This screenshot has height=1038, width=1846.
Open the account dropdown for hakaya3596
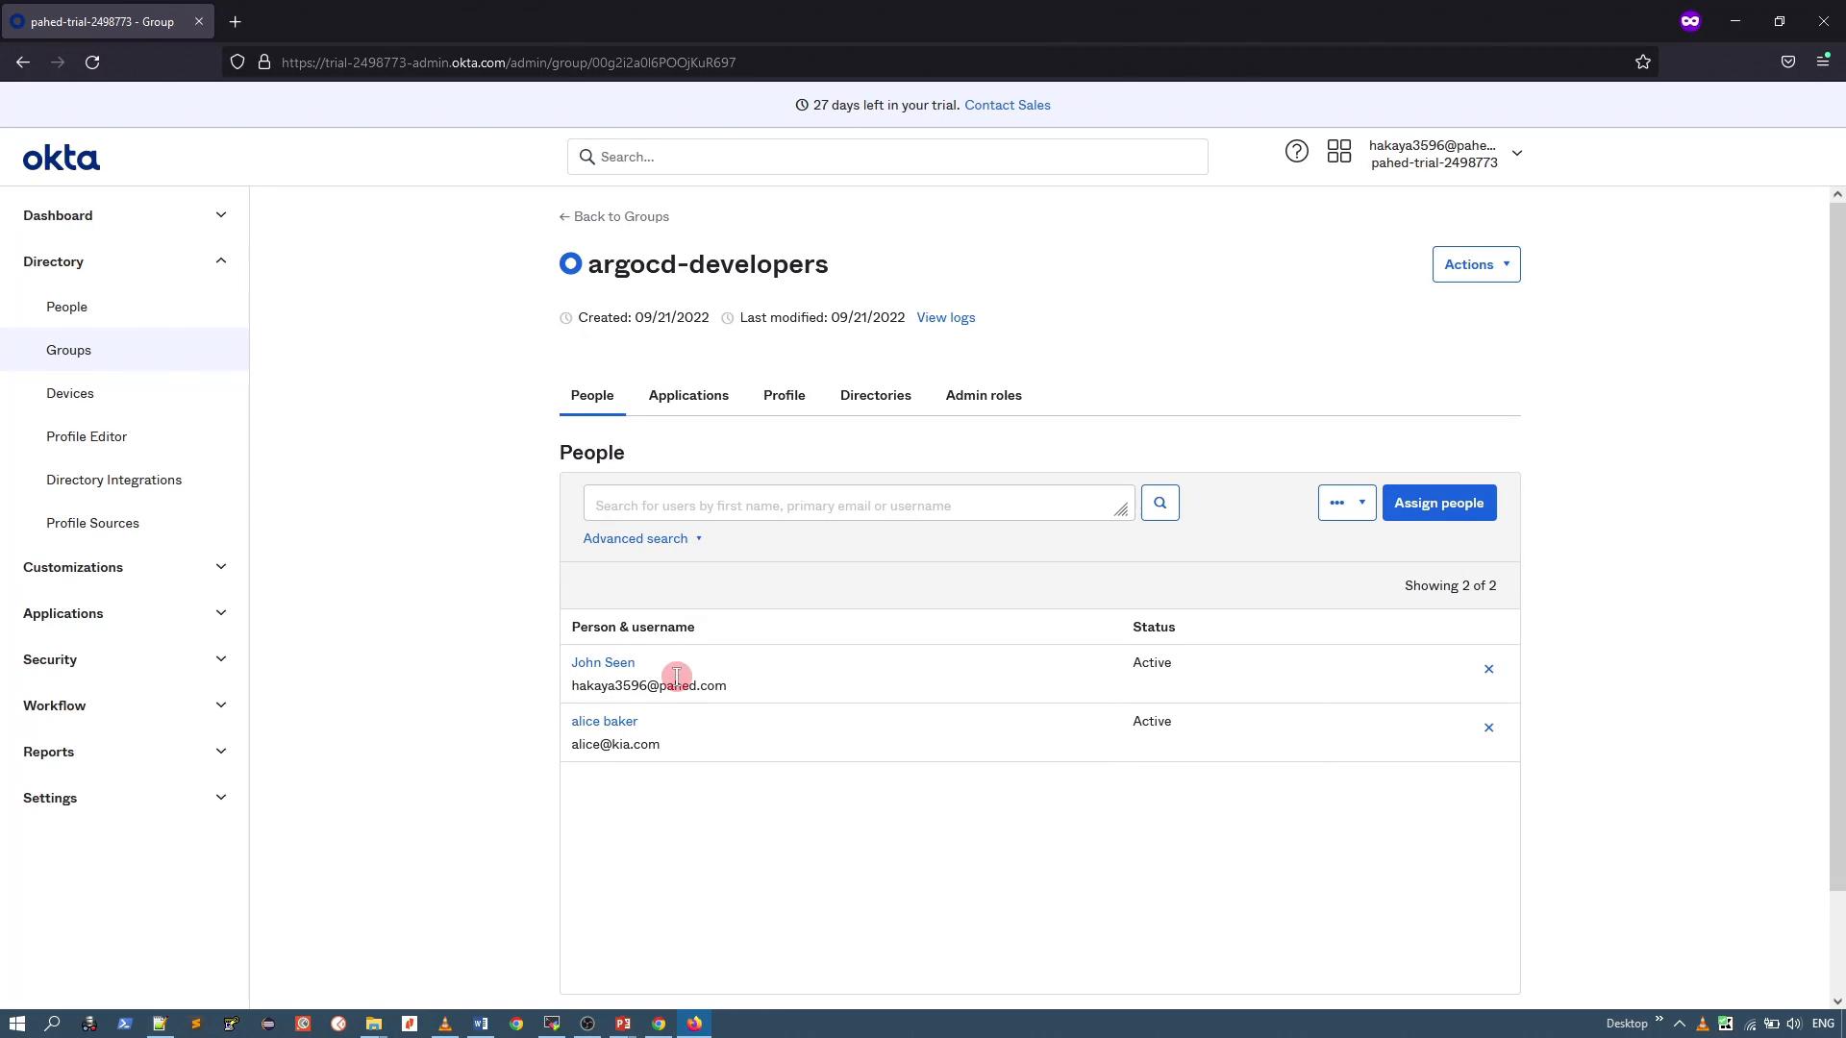tap(1444, 154)
